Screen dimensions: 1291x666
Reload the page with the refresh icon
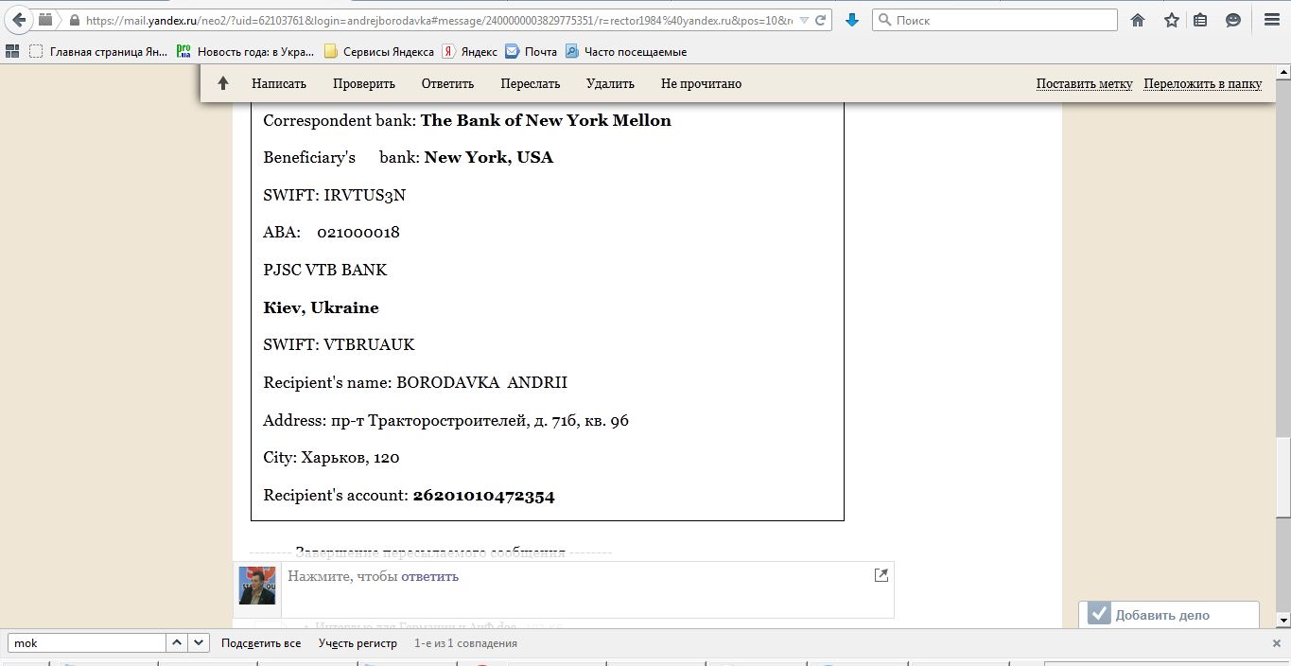[821, 20]
